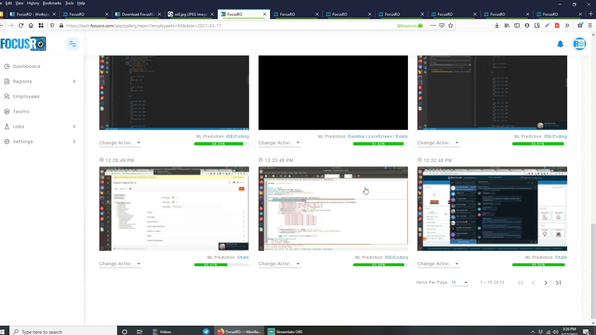Click the site lock security icon
Image resolution: width=596 pixels, height=335 pixels.
pos(61,26)
